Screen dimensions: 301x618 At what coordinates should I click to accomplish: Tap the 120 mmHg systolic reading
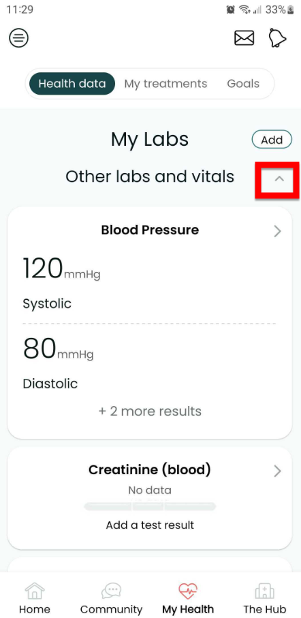[x=61, y=268]
